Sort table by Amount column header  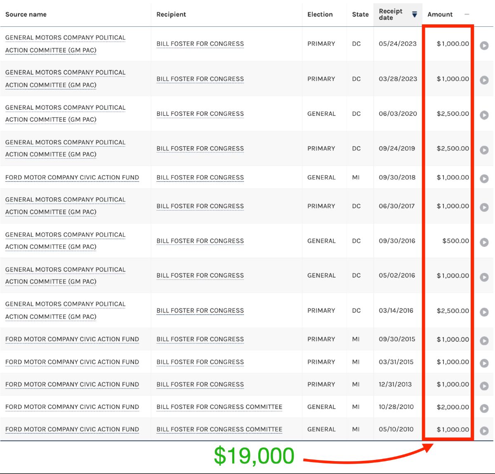(440, 14)
